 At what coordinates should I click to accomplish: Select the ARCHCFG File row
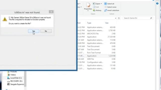click(x=97, y=33)
